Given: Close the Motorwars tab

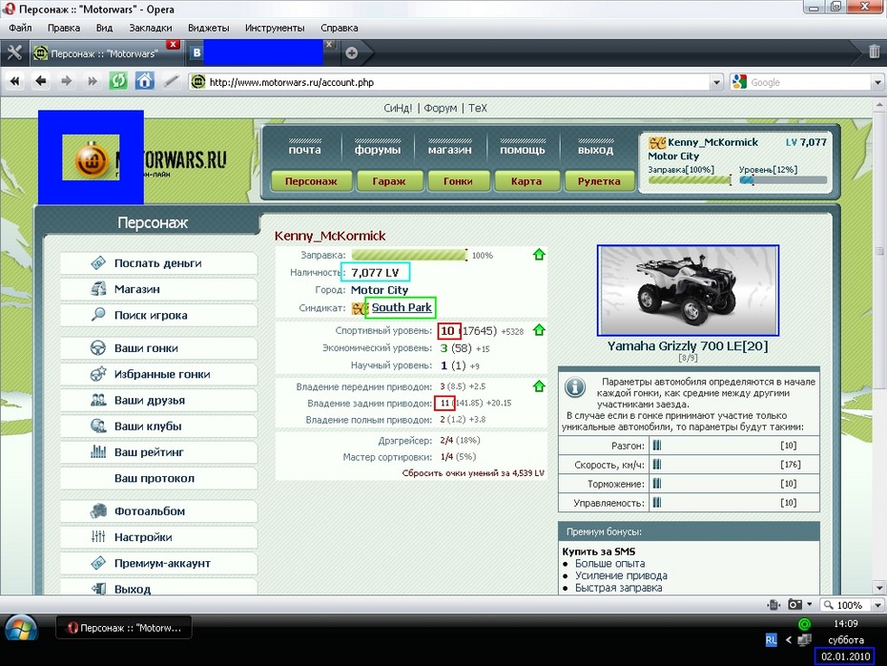Looking at the screenshot, I should (x=173, y=44).
